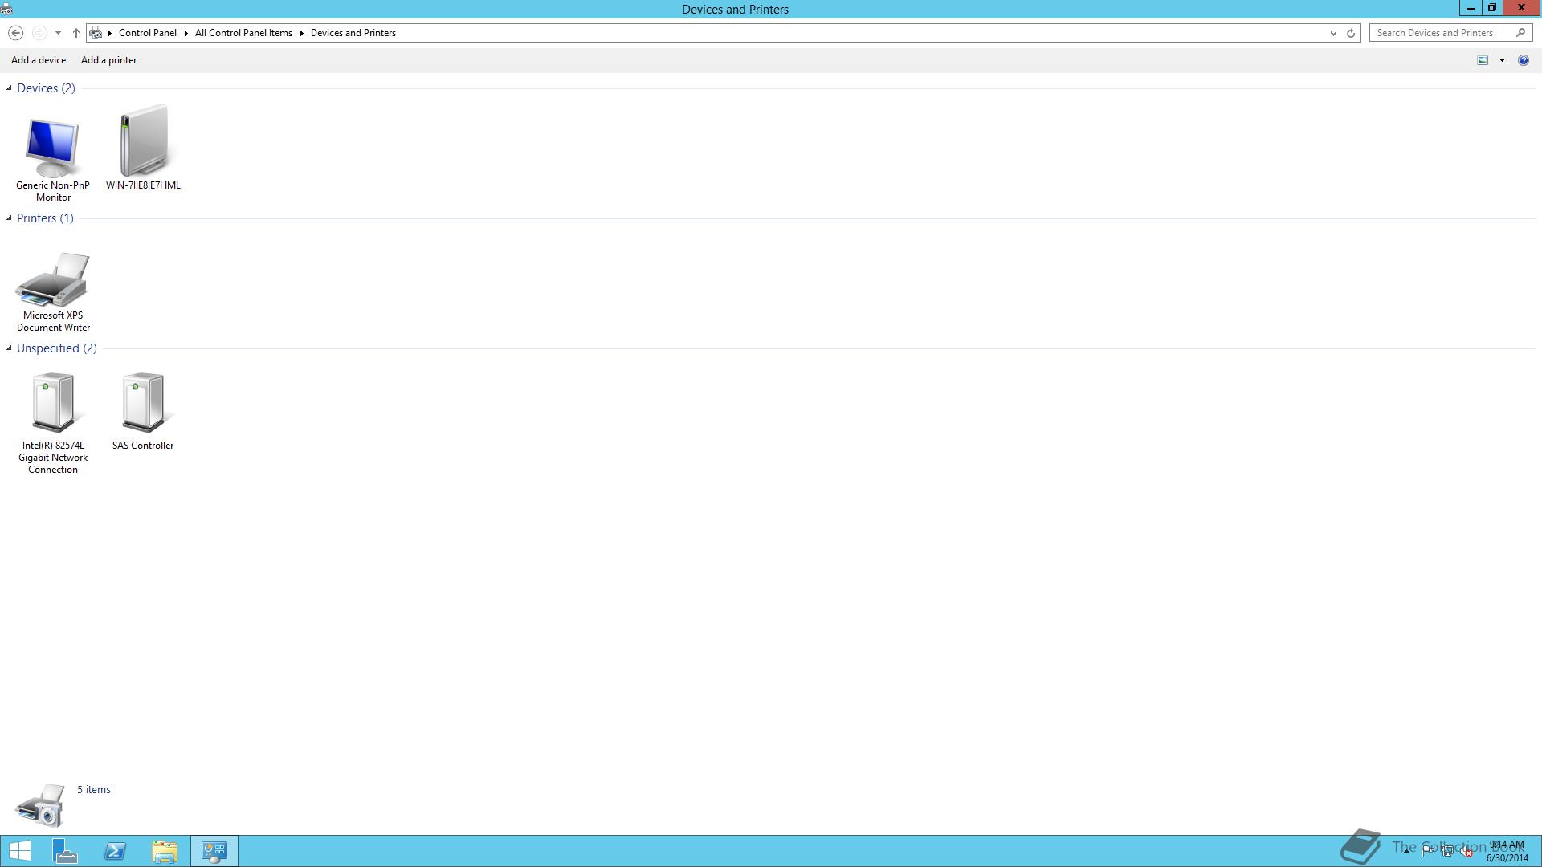Go back using the Back arrow

tap(15, 33)
